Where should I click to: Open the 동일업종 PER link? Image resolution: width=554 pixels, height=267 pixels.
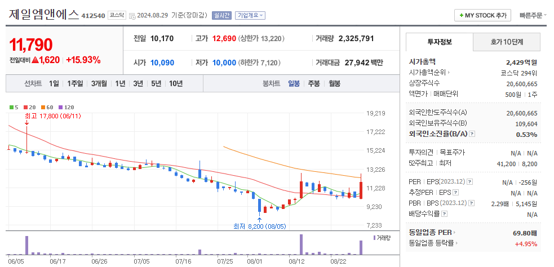tap(432, 233)
